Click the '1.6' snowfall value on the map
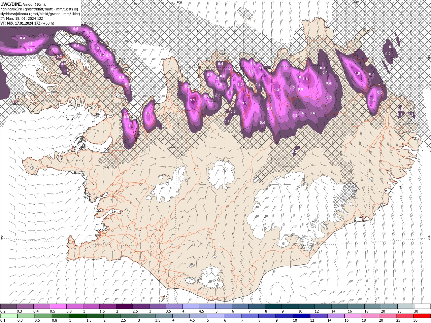This screenshot has height=323, width=431. point(305,79)
